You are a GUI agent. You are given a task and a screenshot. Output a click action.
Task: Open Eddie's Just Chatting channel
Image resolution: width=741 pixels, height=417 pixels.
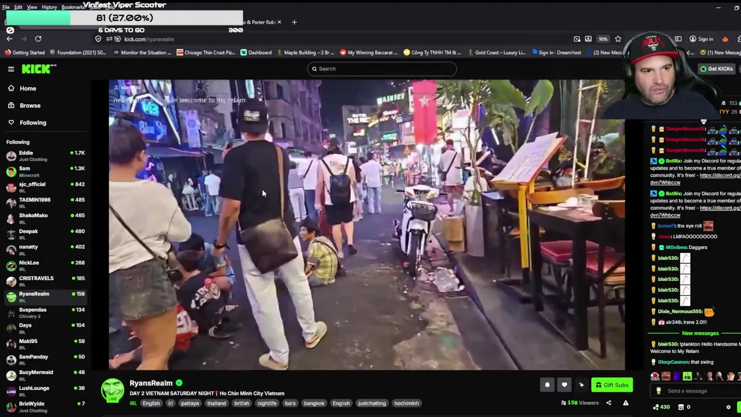[x=45, y=156]
